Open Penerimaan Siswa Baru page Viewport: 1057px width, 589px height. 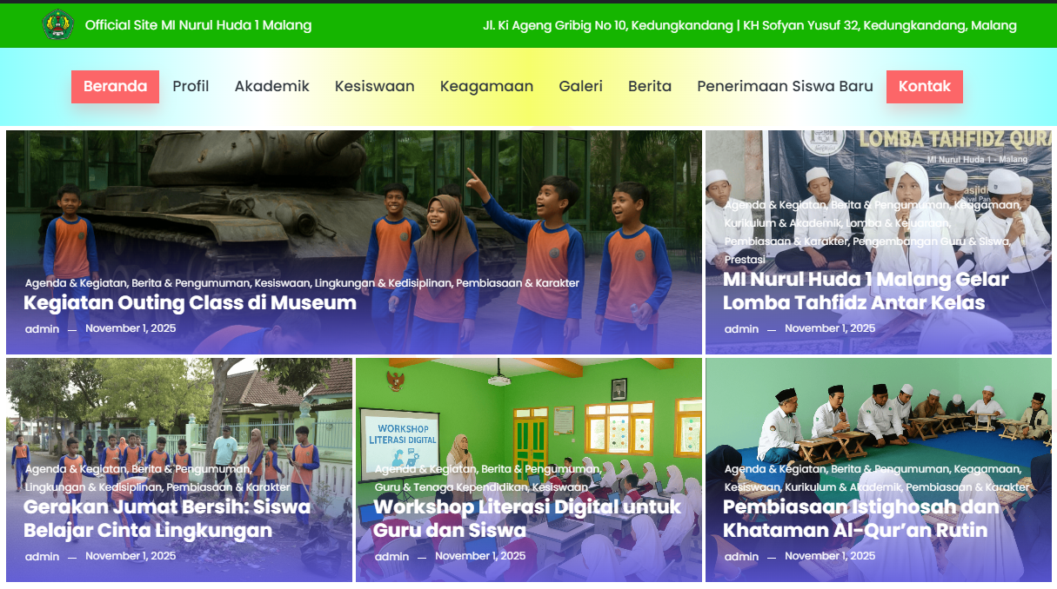pyautogui.click(x=785, y=86)
